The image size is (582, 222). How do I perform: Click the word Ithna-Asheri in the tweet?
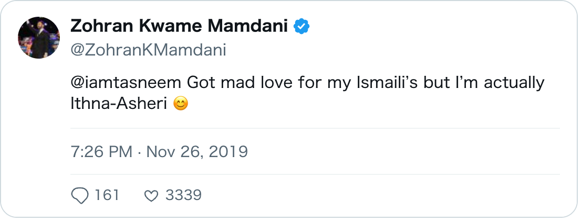click(x=118, y=104)
